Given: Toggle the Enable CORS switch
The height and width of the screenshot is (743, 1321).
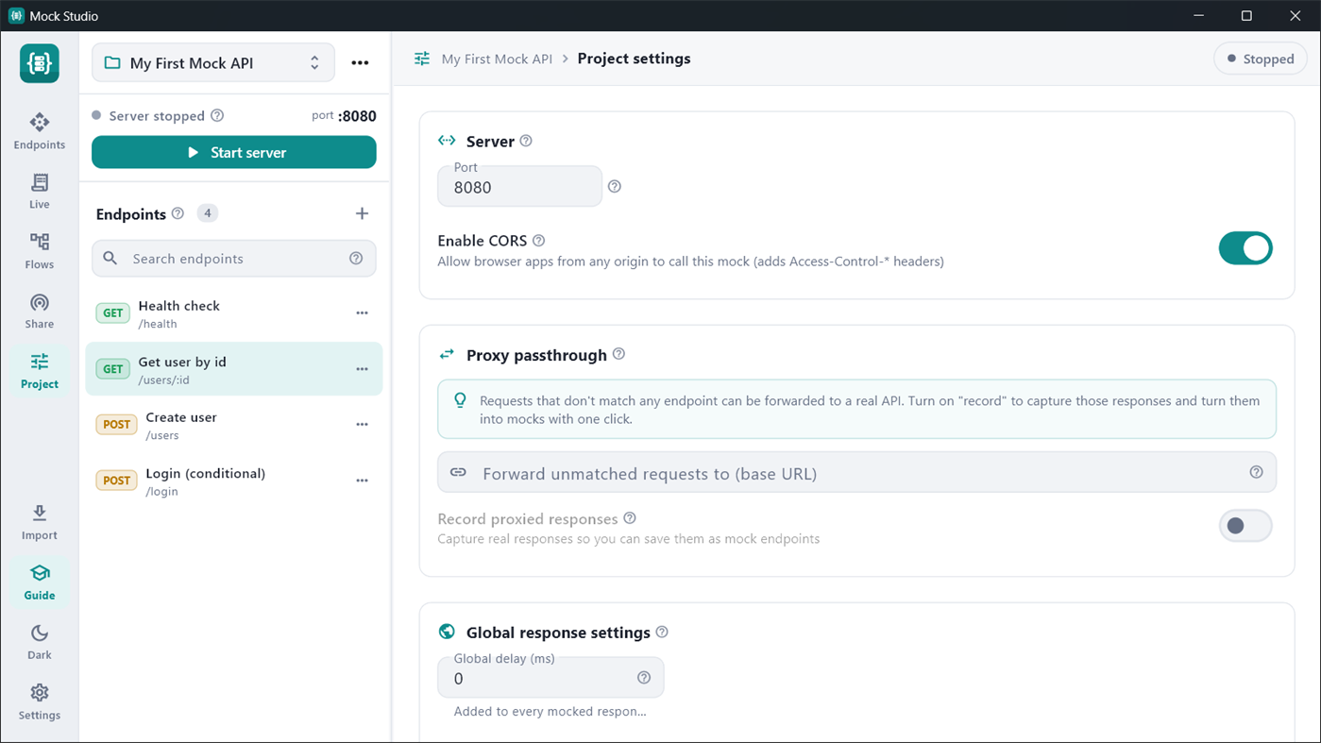Looking at the screenshot, I should pos(1245,248).
